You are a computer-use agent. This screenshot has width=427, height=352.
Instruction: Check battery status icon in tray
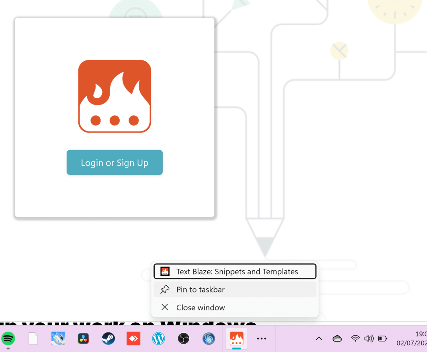pyautogui.click(x=383, y=339)
